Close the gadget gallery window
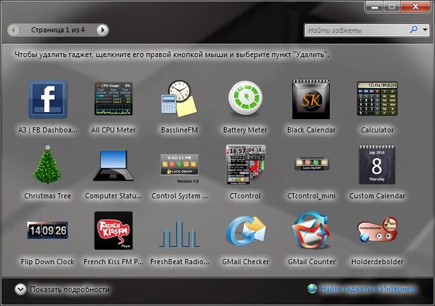This screenshot has width=435, height=306. click(x=415, y=6)
